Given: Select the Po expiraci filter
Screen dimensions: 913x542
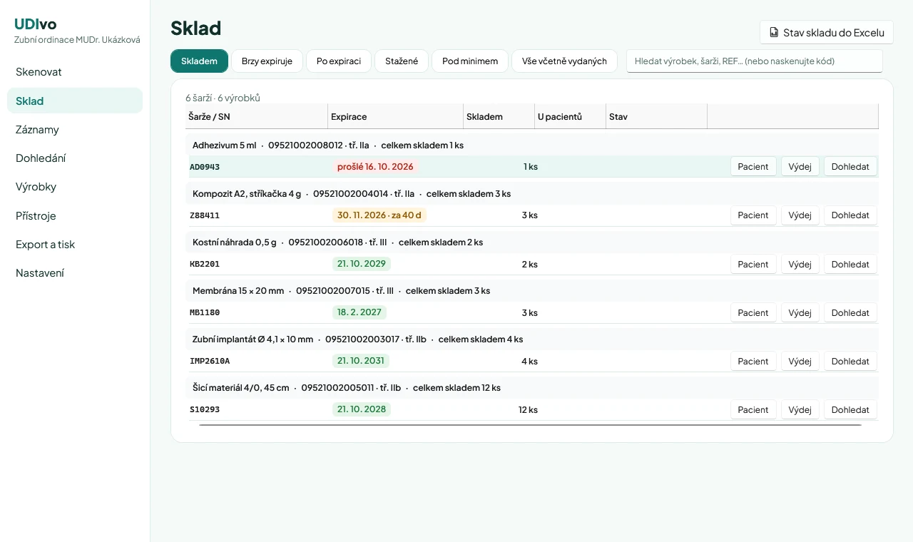Looking at the screenshot, I should [x=339, y=61].
